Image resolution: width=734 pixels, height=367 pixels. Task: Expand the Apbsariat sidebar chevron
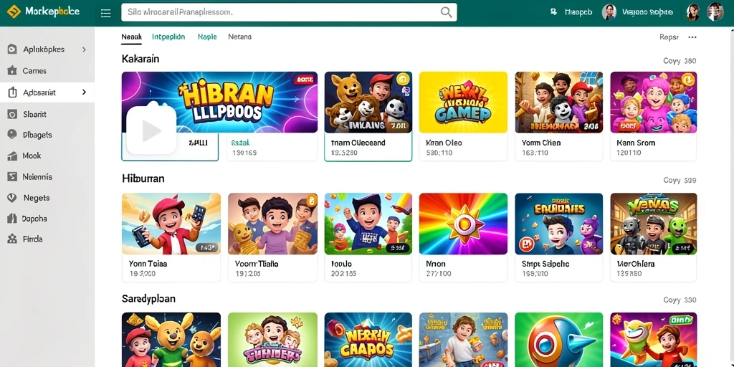point(85,92)
